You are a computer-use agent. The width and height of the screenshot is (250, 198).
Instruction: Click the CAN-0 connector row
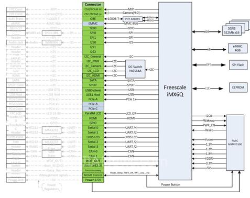point(93,151)
